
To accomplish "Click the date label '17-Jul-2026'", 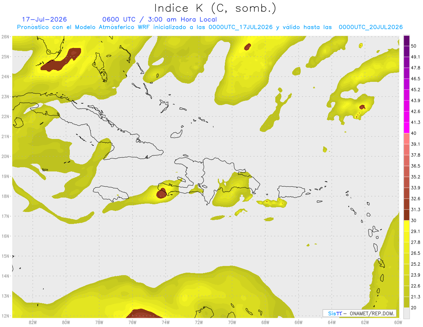I will [x=44, y=19].
